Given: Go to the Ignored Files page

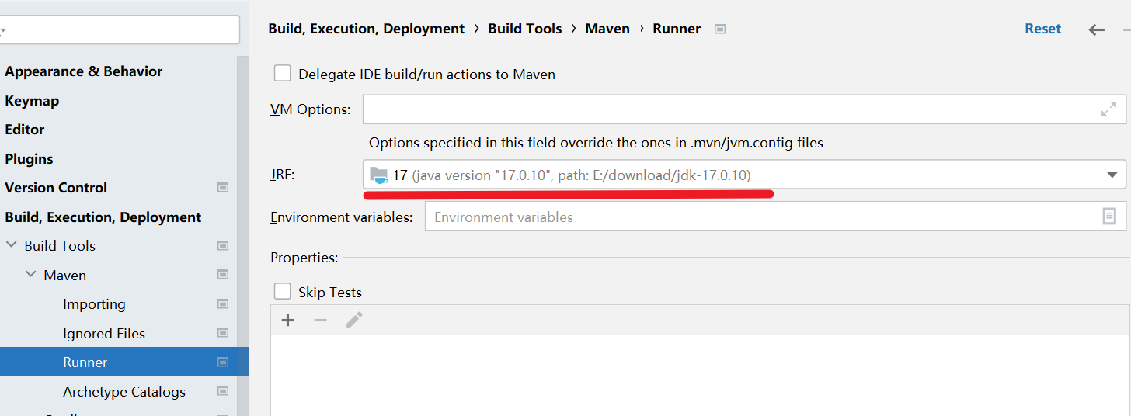Looking at the screenshot, I should tap(104, 334).
